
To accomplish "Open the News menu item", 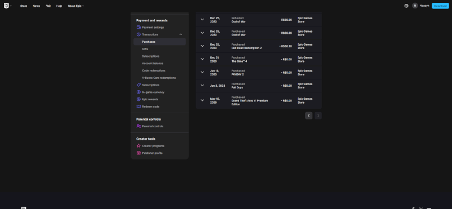I will tap(36, 6).
